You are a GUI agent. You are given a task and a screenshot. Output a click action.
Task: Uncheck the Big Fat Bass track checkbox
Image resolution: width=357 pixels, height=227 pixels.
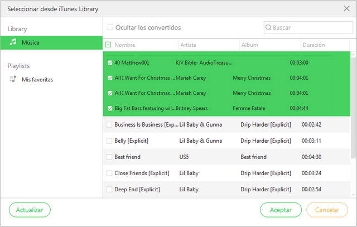(110, 108)
